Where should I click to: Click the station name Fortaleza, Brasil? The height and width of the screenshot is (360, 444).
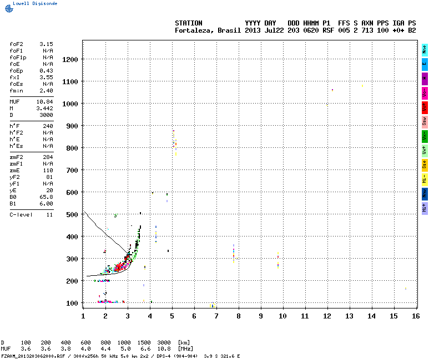(x=208, y=30)
